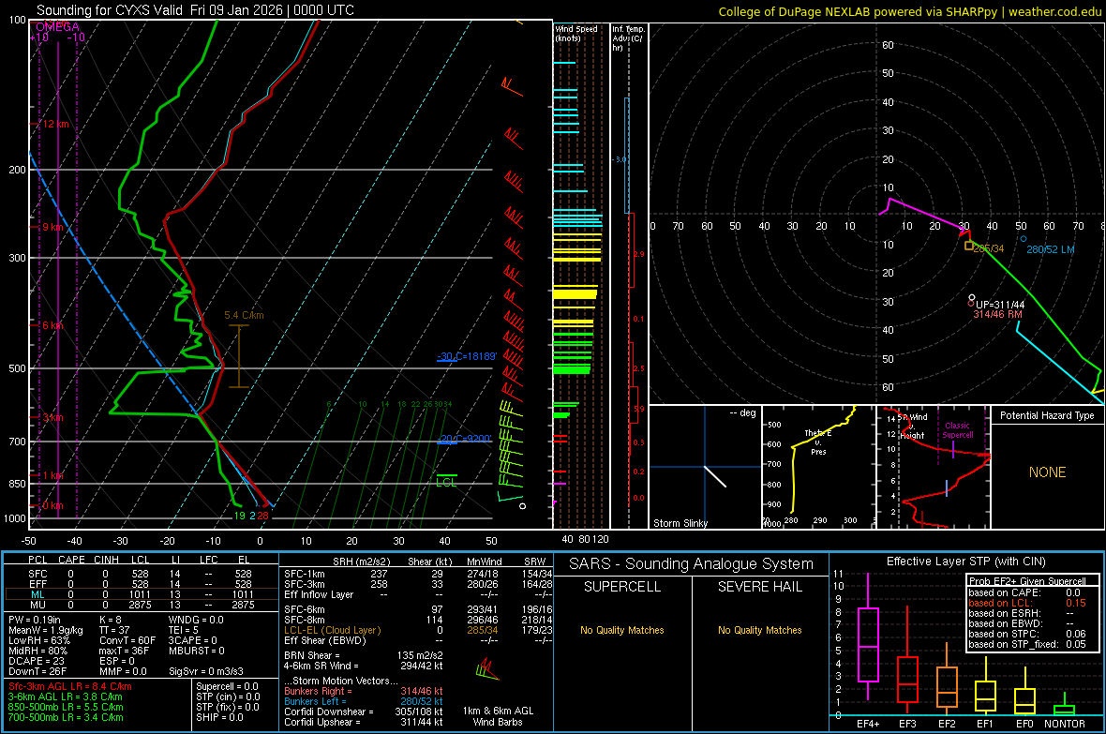Click the Corfidi Downshear = 305/108 kt entry

[364, 712]
